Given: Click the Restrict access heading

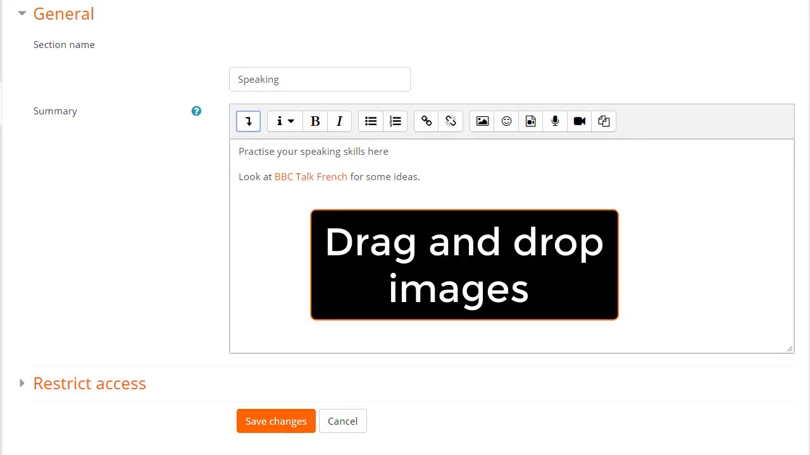Looking at the screenshot, I should click(89, 384).
